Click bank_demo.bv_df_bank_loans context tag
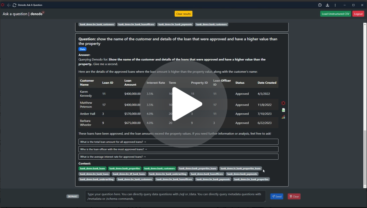367x208 pixels. pos(129,174)
